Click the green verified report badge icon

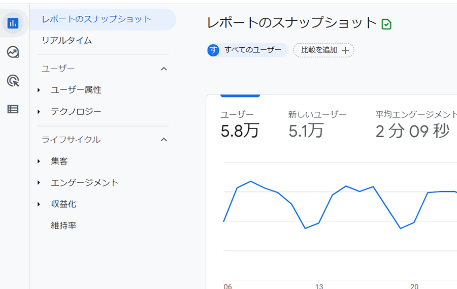click(386, 24)
